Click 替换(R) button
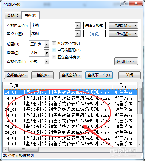Screen dimensions: 145x161 click(x=43, y=75)
